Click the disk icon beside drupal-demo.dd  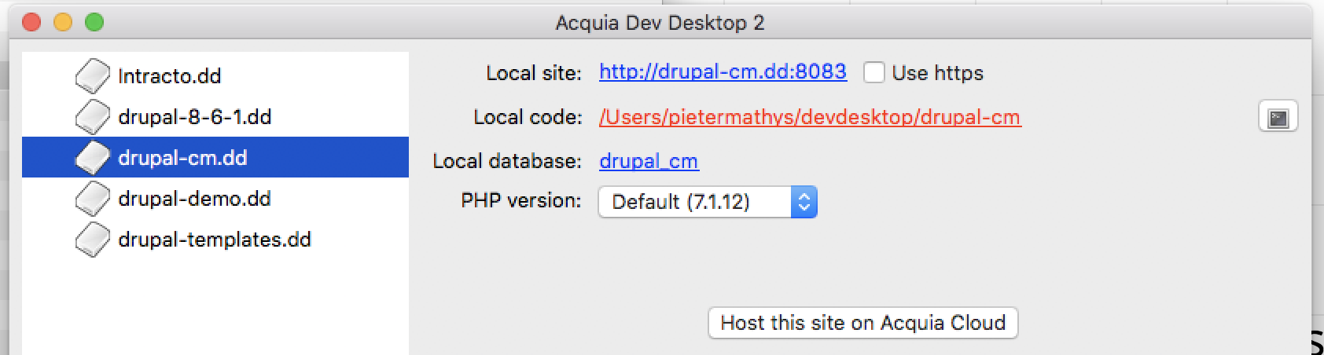click(x=93, y=199)
